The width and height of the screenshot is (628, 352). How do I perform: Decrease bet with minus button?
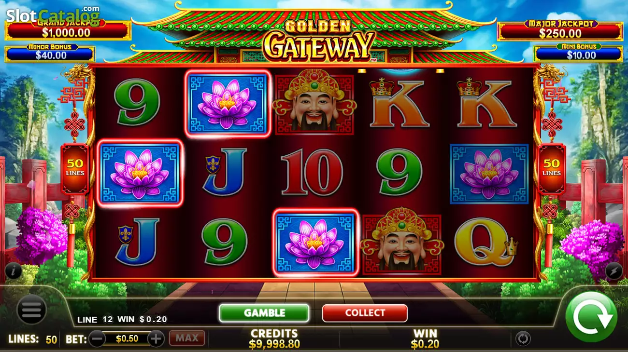pyautogui.click(x=97, y=338)
